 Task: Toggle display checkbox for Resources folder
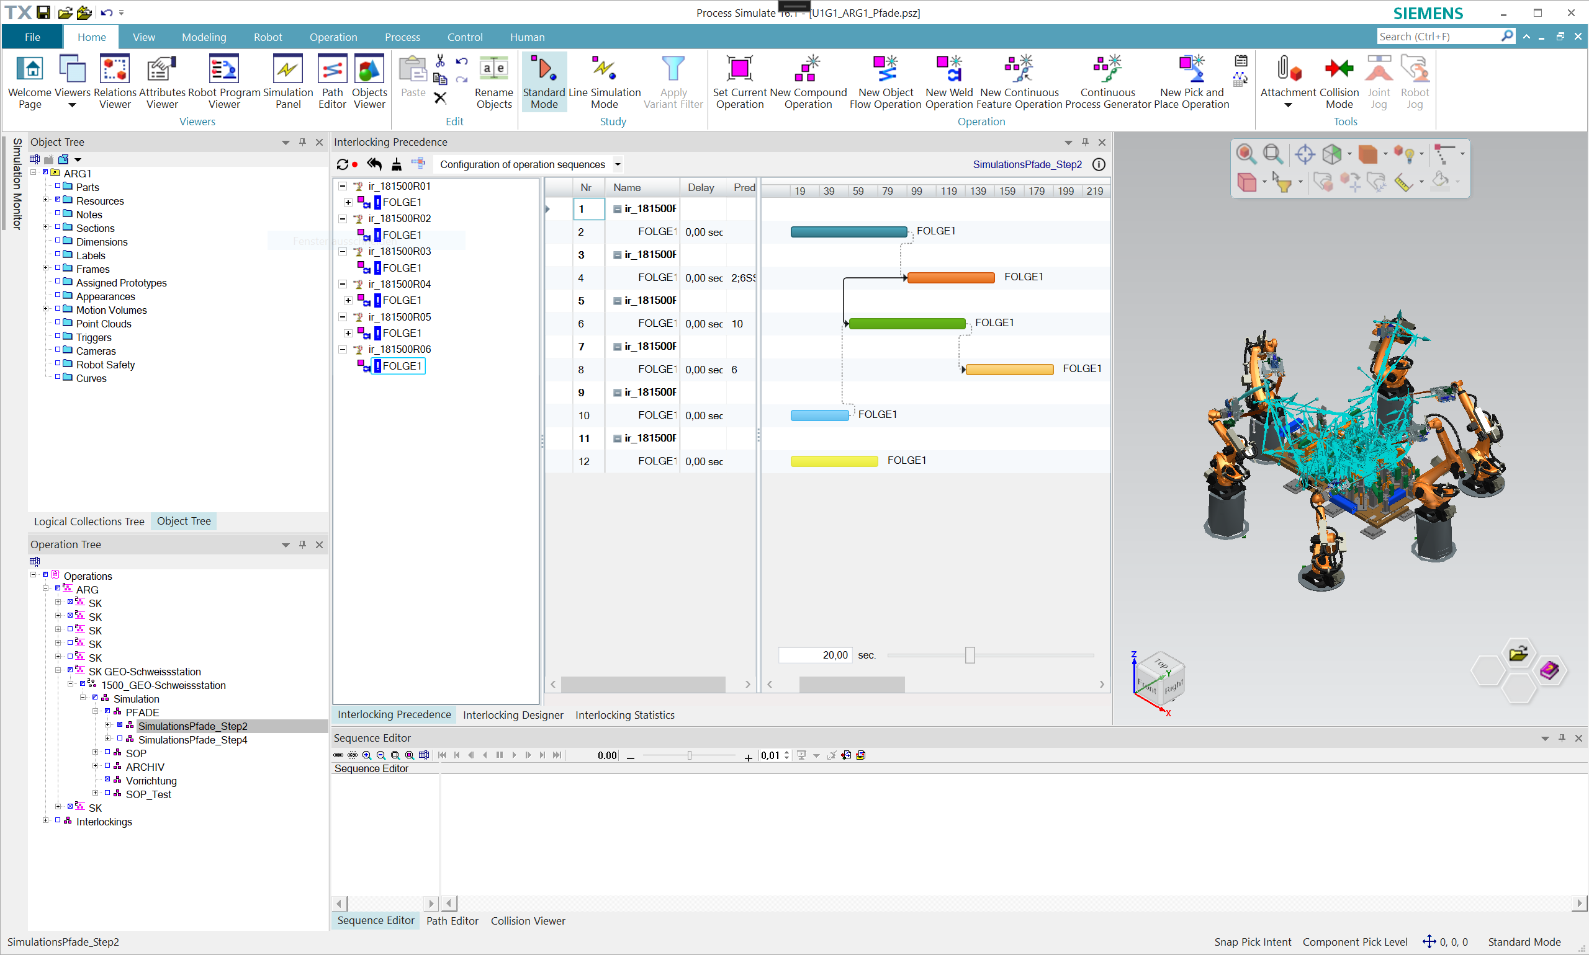click(x=58, y=199)
